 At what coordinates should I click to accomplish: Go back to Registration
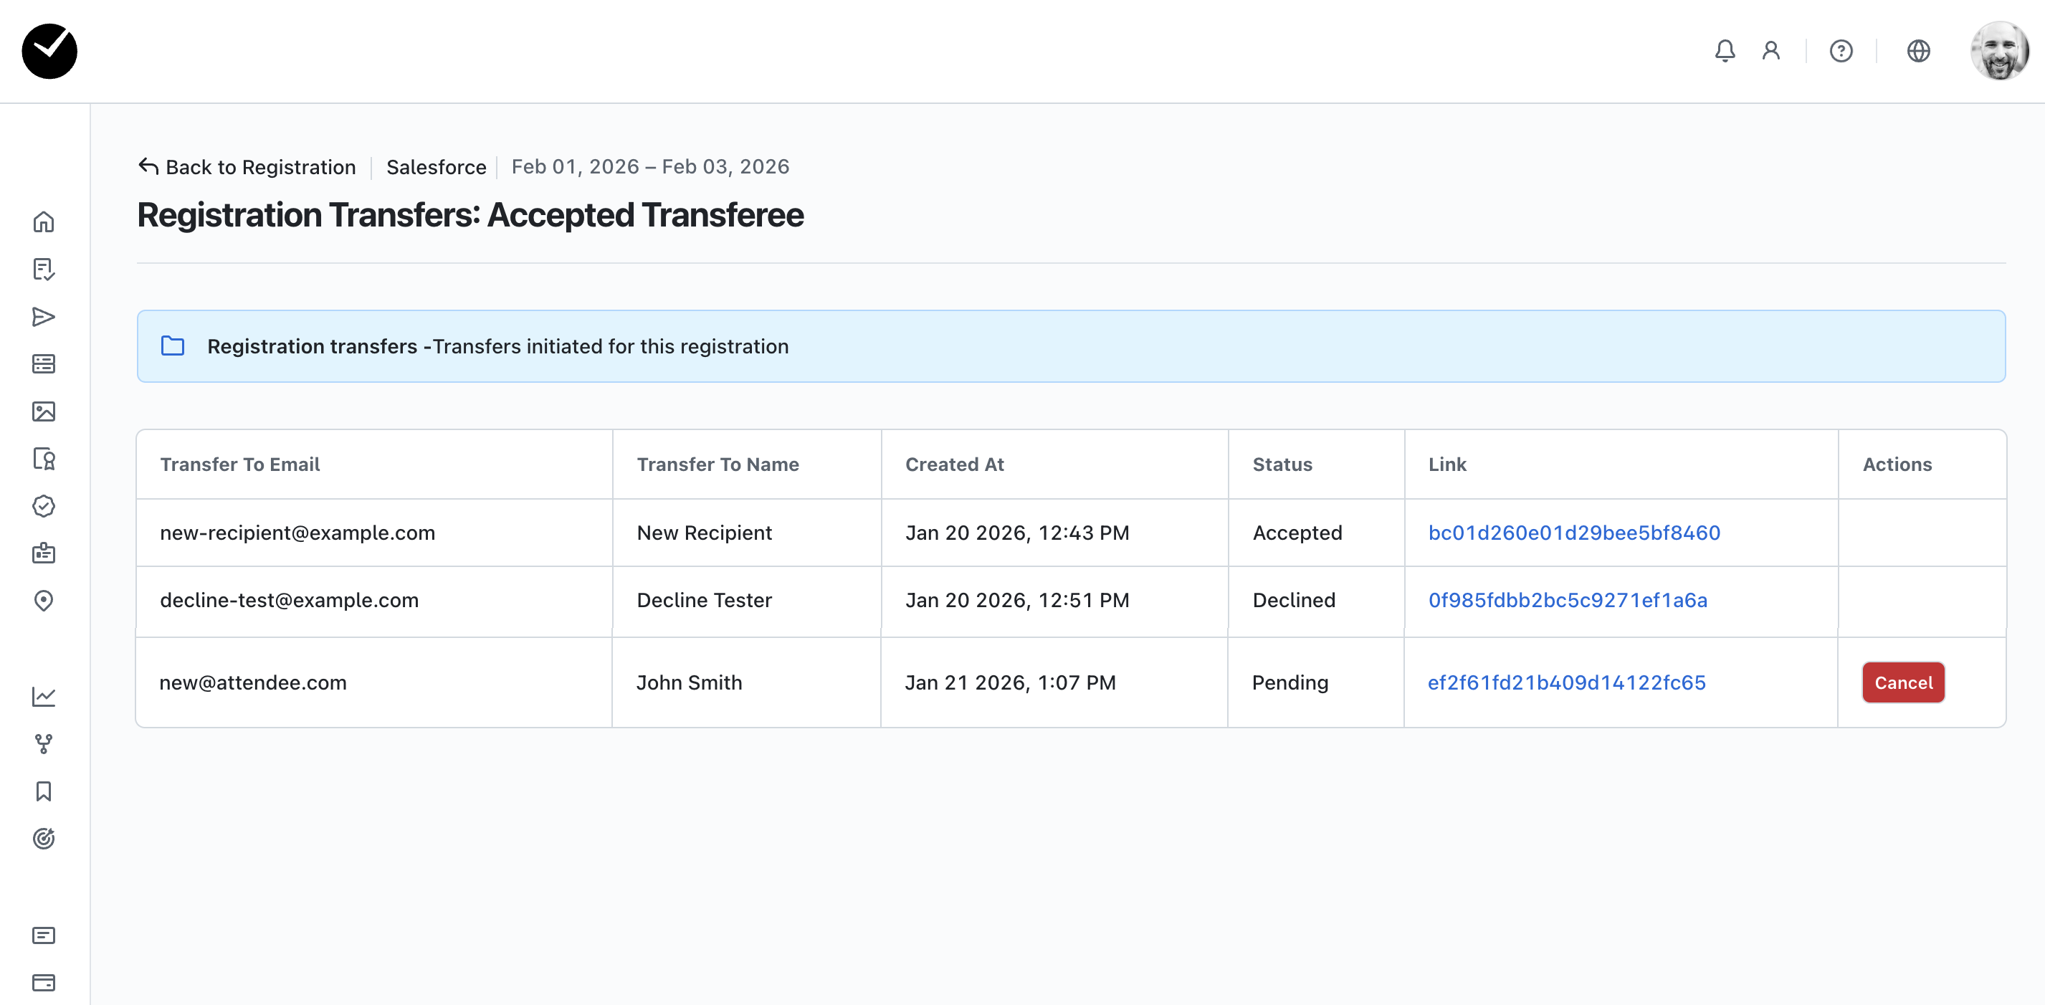coord(247,167)
